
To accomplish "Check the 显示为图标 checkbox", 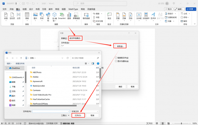I will click(x=116, y=61).
